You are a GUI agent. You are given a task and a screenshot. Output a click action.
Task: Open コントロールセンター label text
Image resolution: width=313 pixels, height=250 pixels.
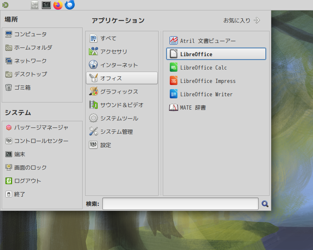pyautogui.click(x=41, y=141)
